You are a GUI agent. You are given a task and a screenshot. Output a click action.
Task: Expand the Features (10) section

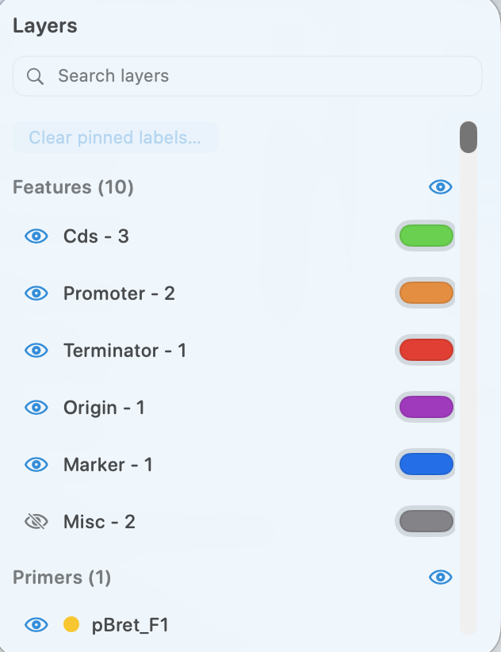tap(73, 186)
